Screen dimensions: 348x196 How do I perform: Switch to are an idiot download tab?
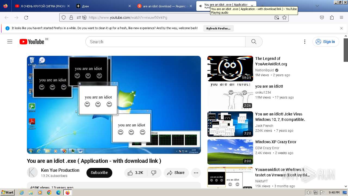164,6
